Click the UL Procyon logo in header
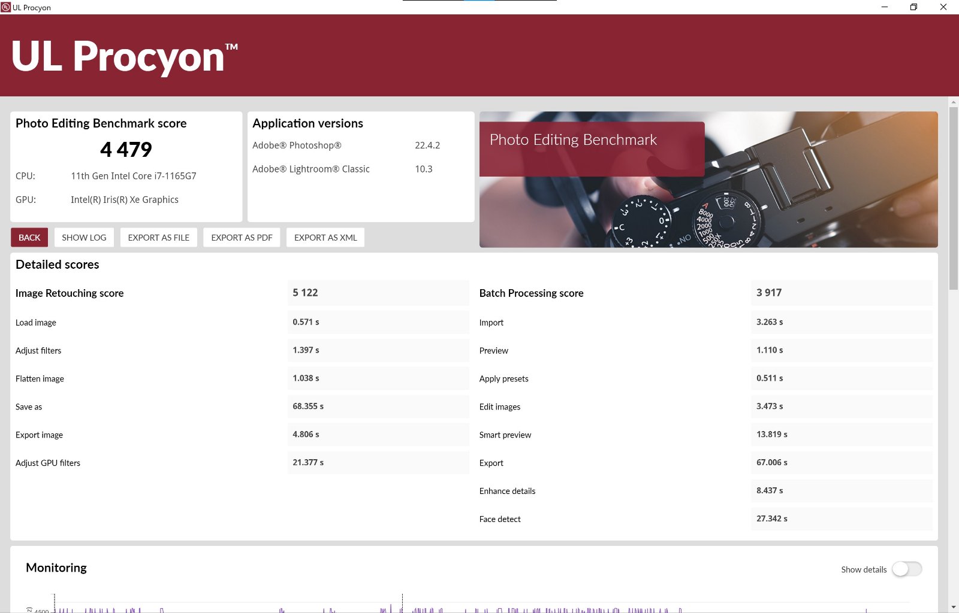This screenshot has width=959, height=613. pyautogui.click(x=124, y=57)
